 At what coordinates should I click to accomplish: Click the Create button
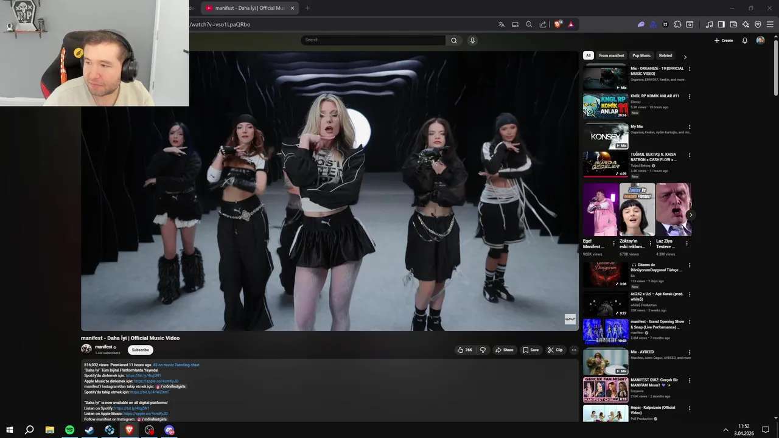[723, 40]
